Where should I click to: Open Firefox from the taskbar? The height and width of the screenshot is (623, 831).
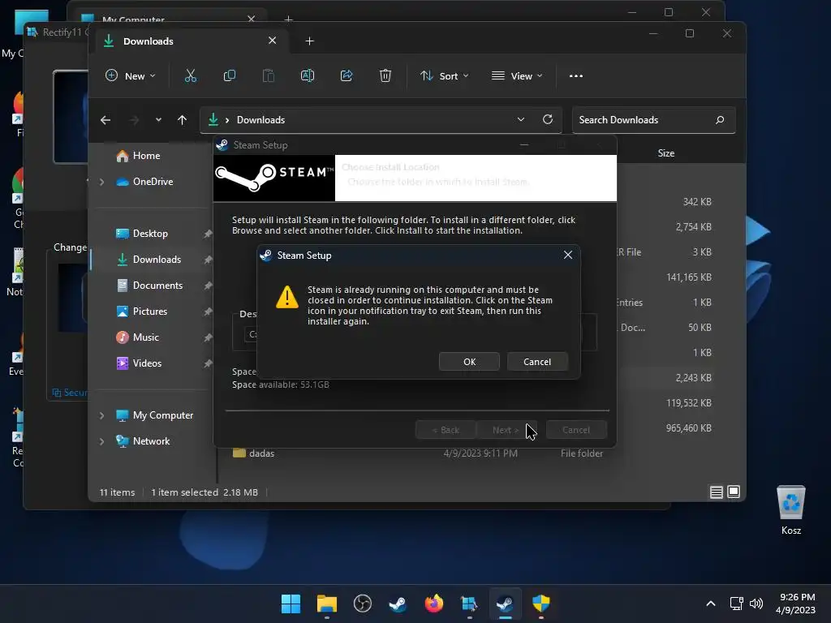tap(434, 604)
